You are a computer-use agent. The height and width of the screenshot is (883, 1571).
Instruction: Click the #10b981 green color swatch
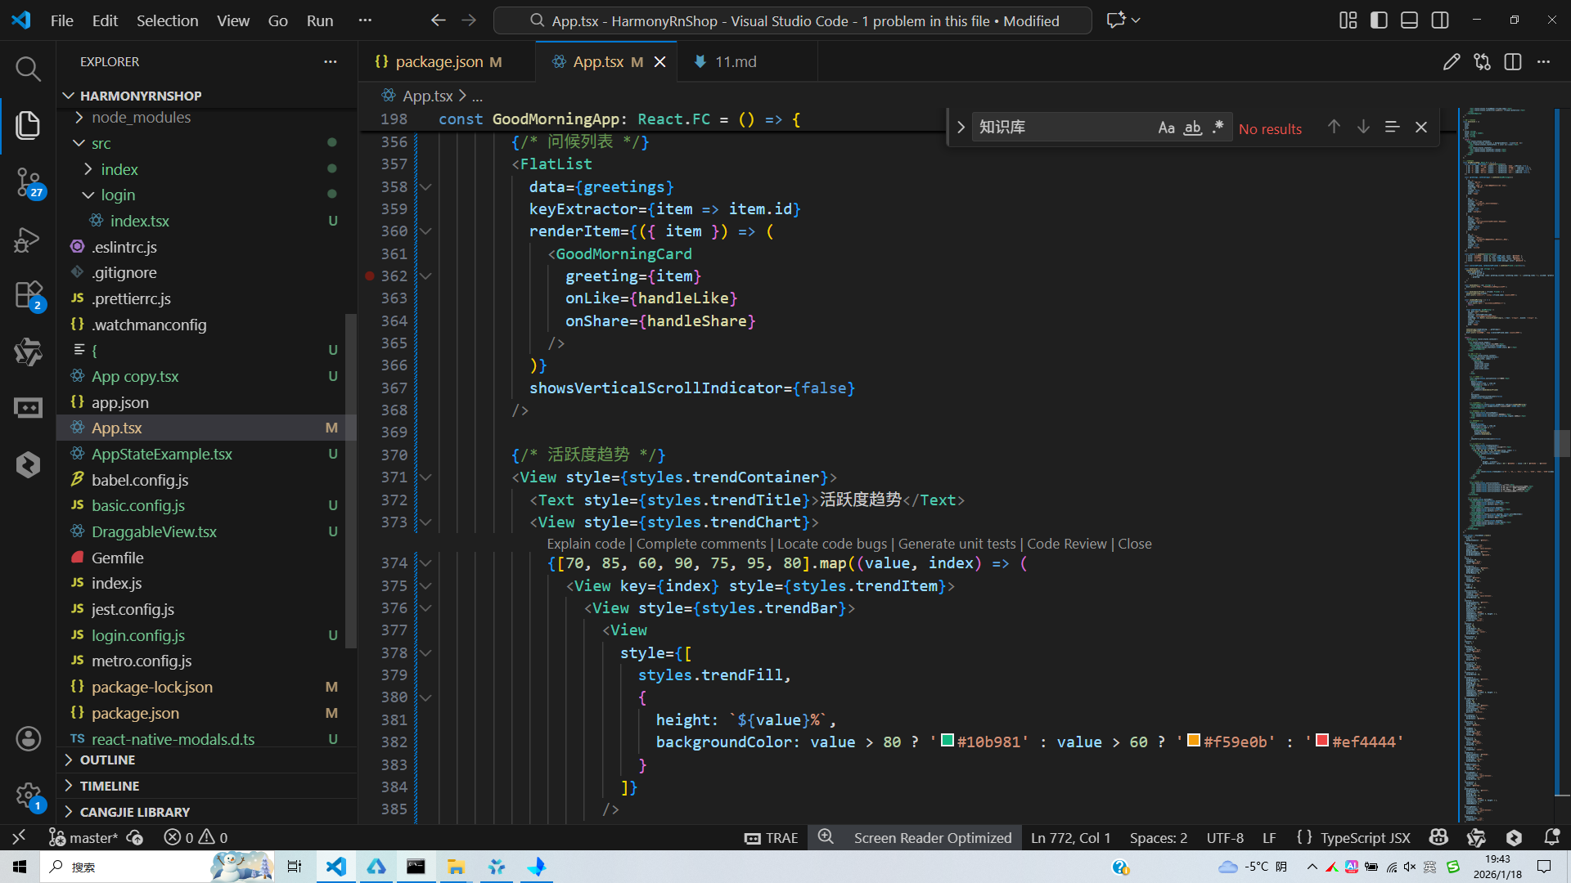click(x=948, y=741)
